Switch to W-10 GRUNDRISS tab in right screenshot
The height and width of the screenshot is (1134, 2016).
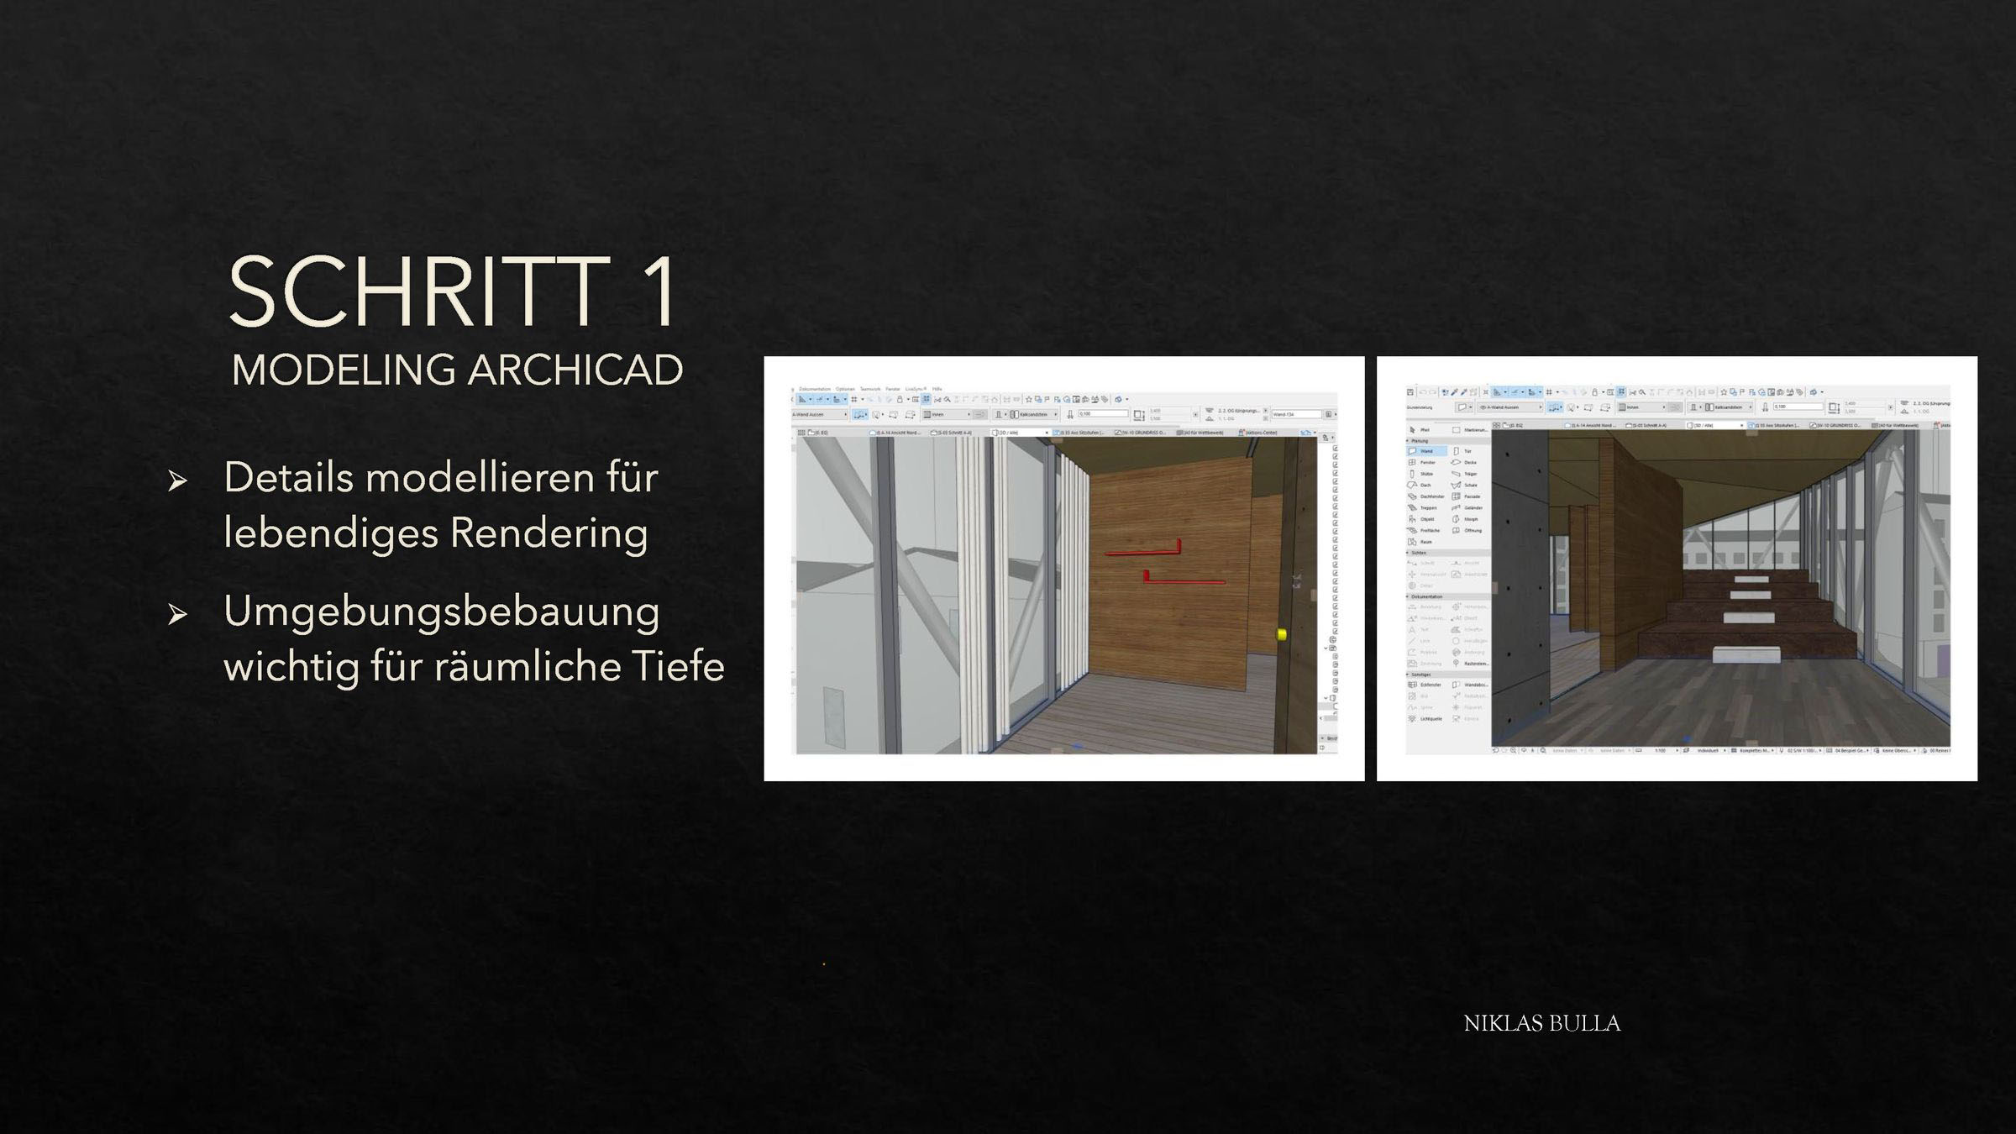tap(1835, 425)
